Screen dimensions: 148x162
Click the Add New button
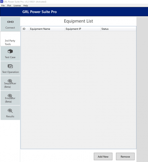pyautogui.click(x=103, y=156)
